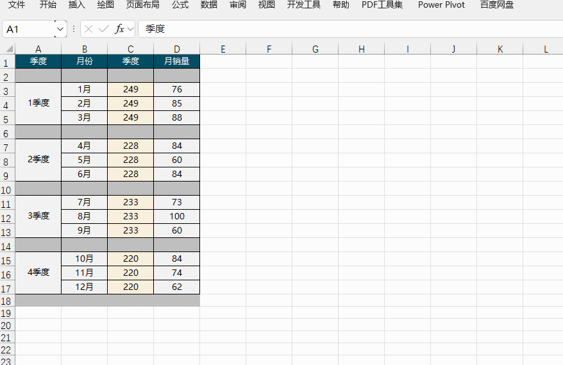Click the 8月 cell
This screenshot has width=563, height=365.
click(x=85, y=216)
